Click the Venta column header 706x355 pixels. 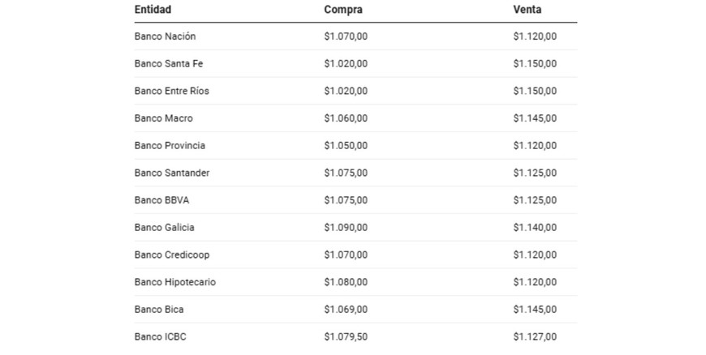coord(527,10)
